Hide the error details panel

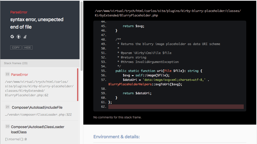coord(27,47)
